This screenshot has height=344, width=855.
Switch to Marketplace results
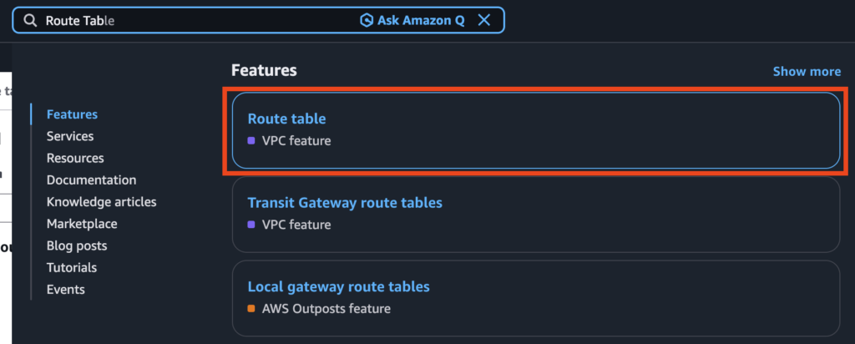(82, 224)
